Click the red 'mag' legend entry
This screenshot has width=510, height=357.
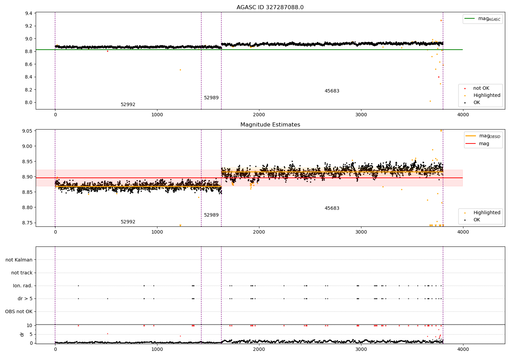click(x=478, y=144)
